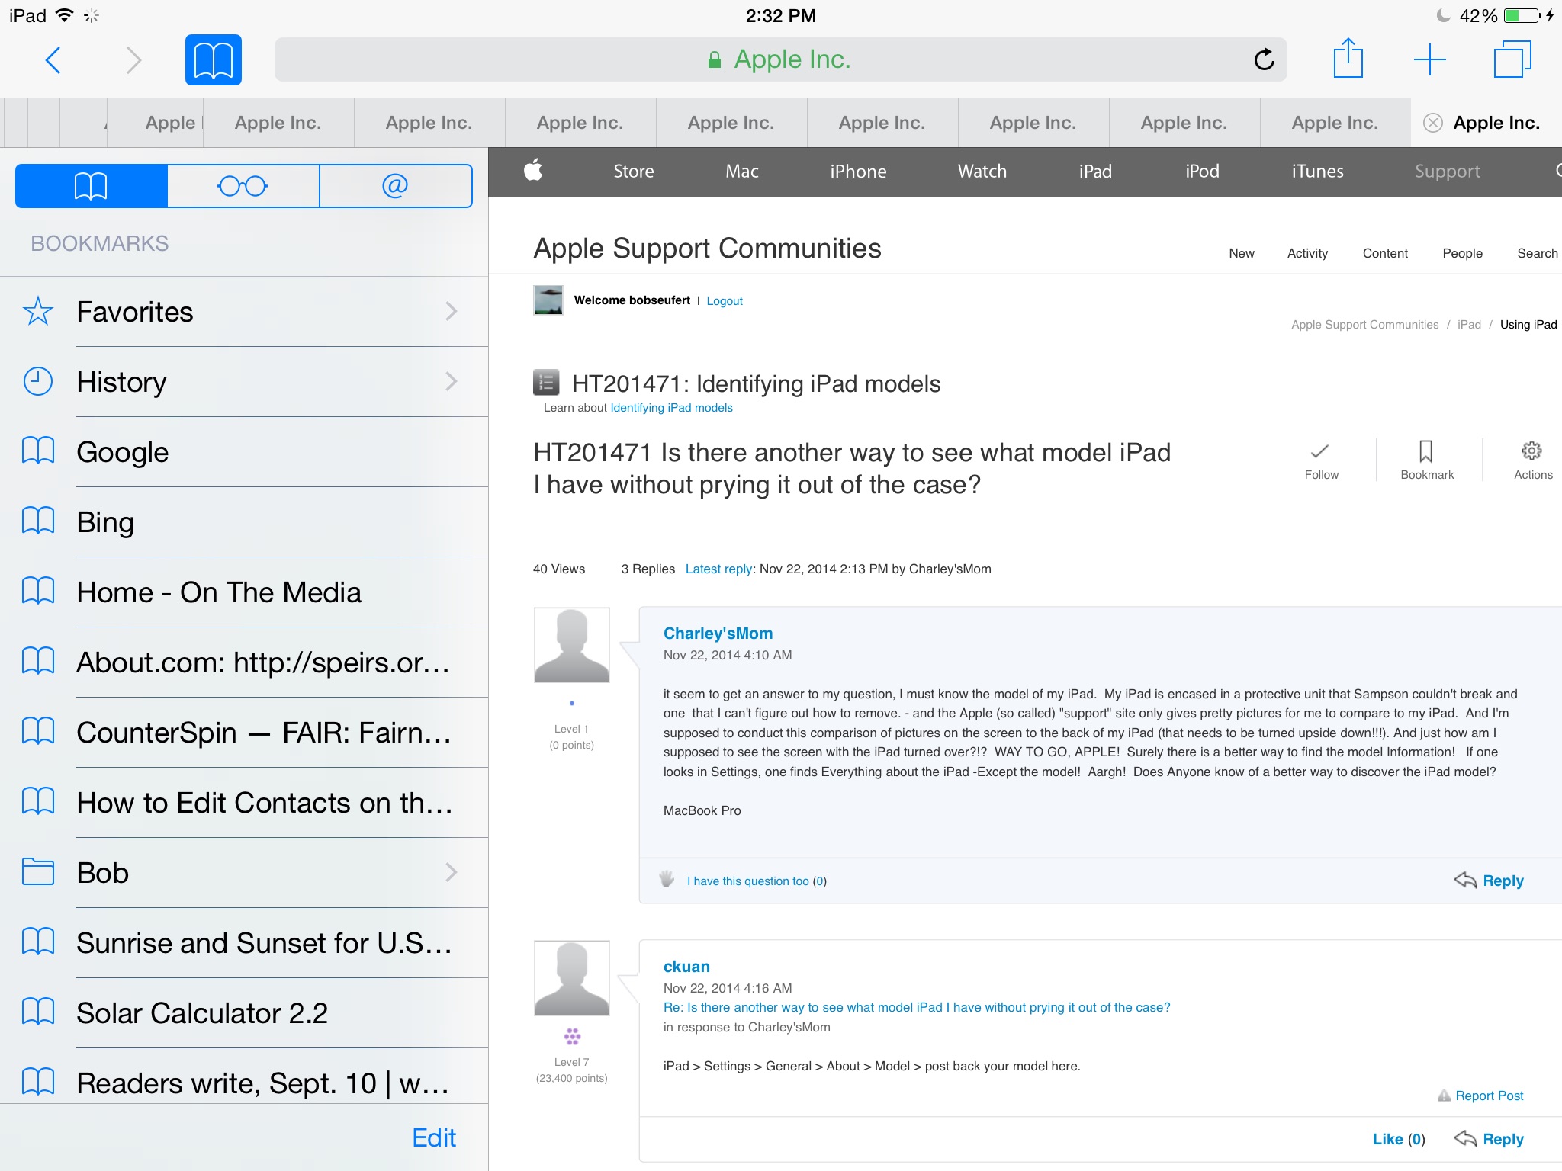Bookmark this discussion thread
1562x1171 pixels.
pyautogui.click(x=1426, y=460)
